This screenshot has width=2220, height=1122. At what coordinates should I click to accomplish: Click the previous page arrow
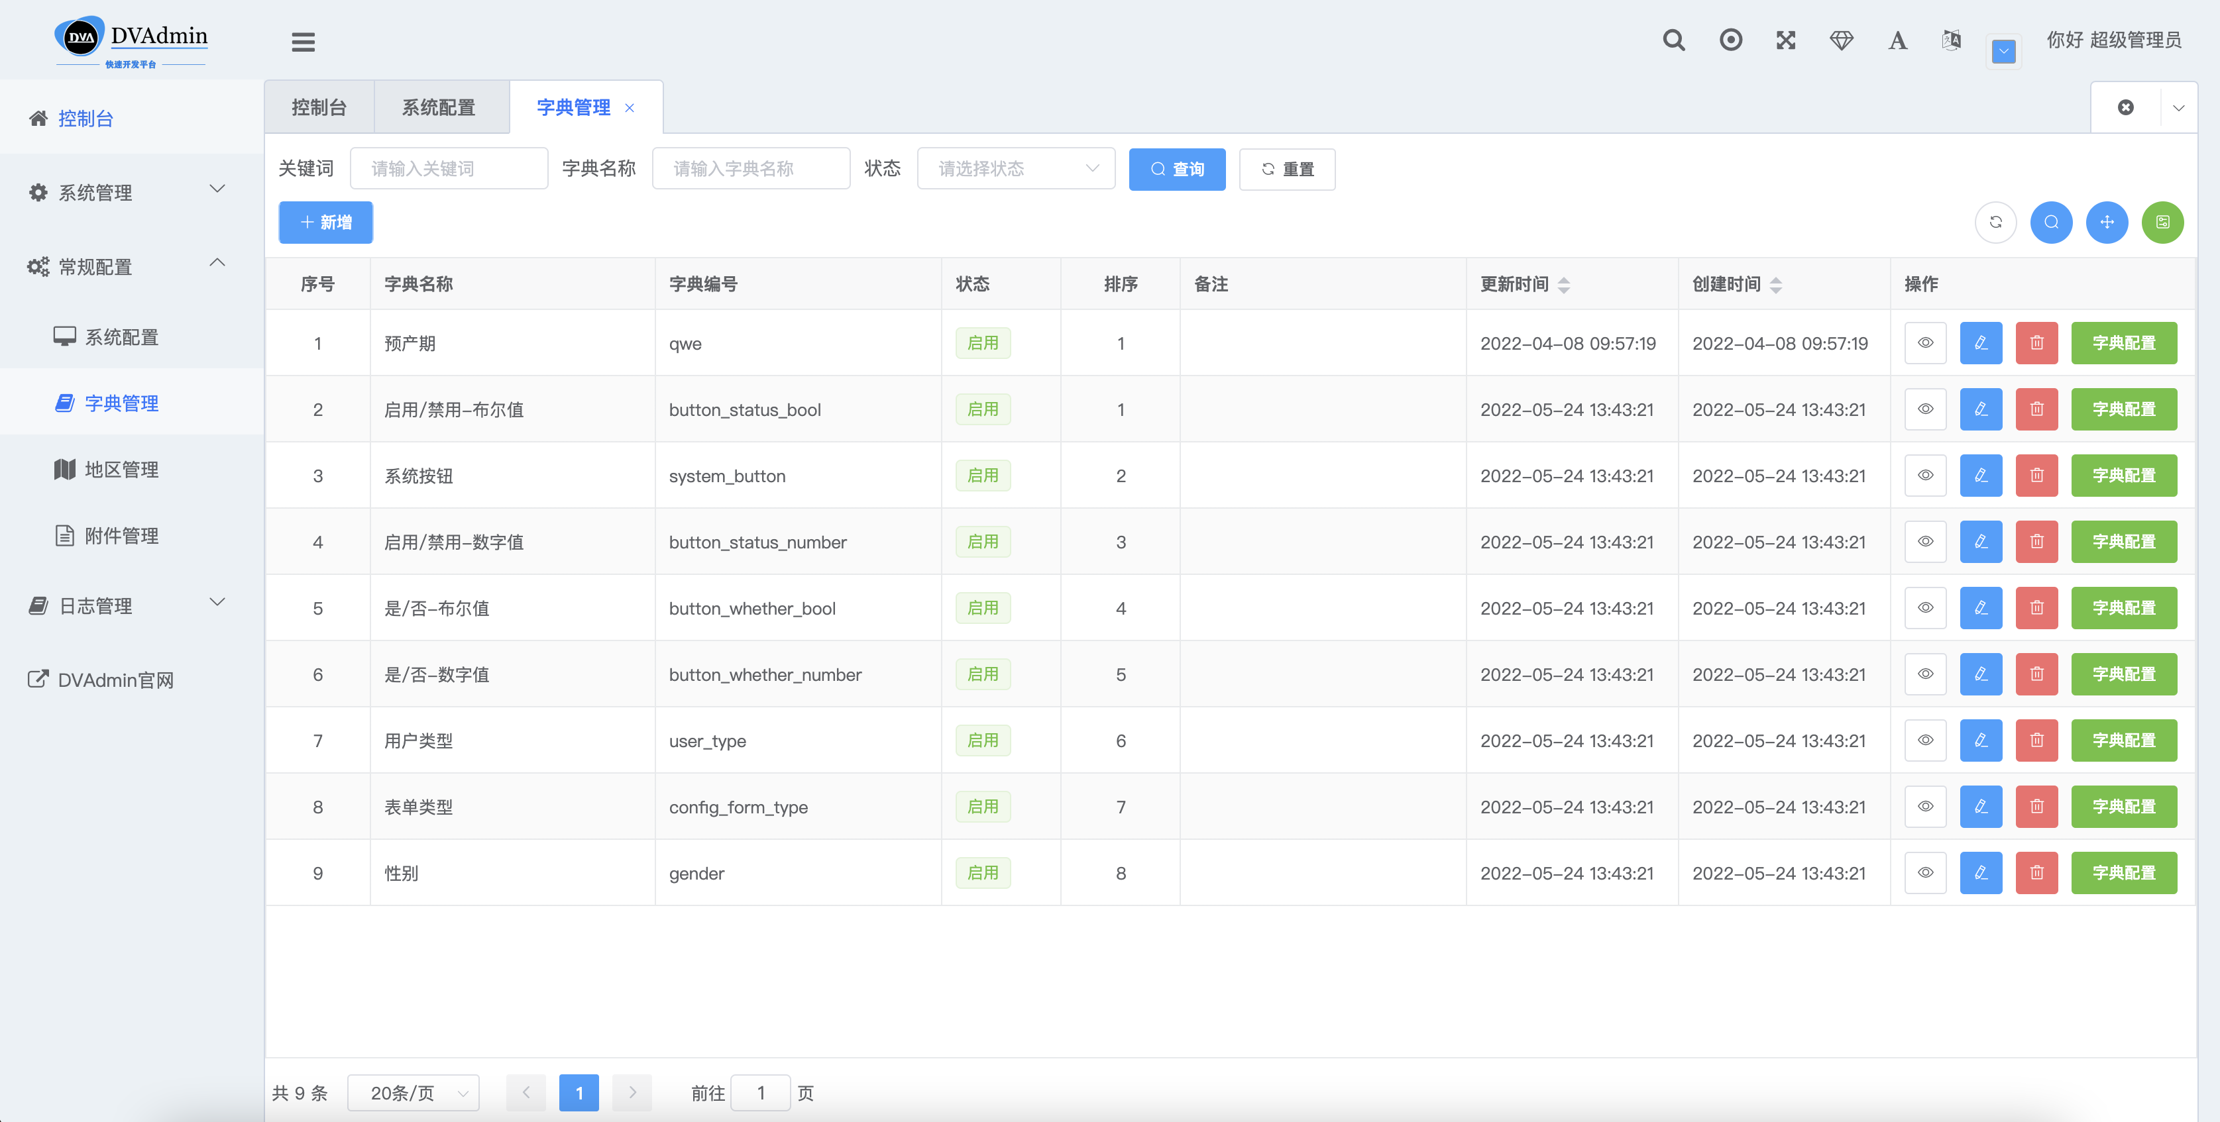tap(526, 1093)
